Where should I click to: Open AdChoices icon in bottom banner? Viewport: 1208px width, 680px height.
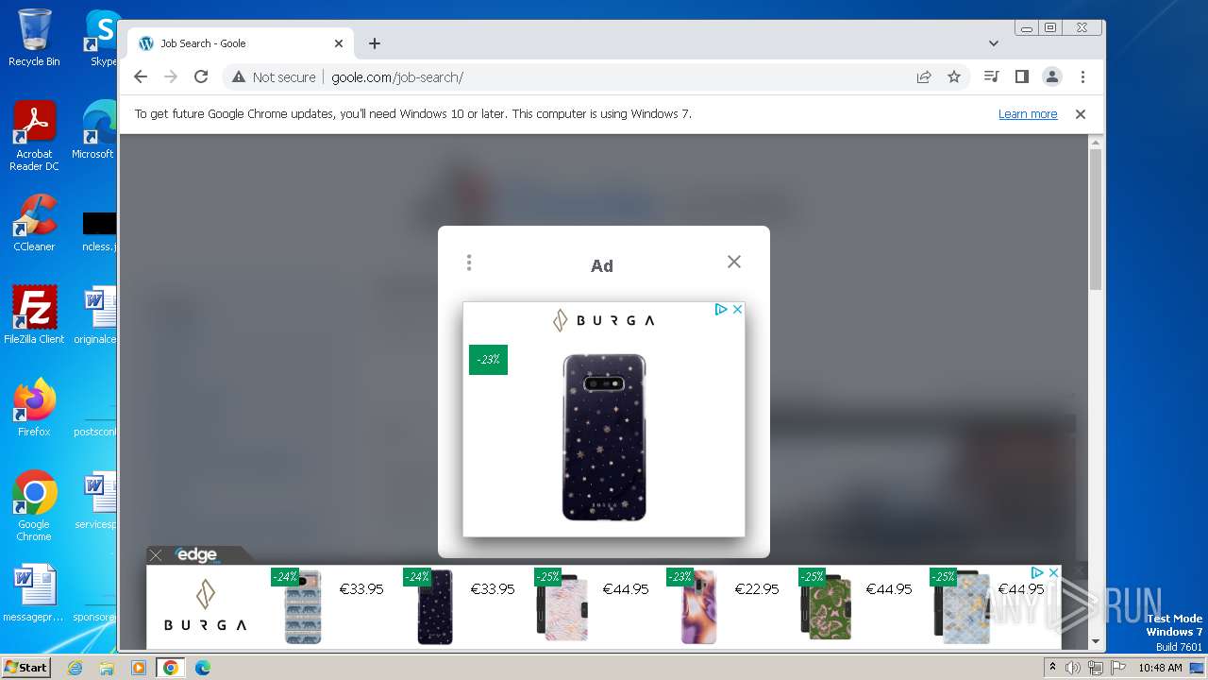(x=1037, y=572)
